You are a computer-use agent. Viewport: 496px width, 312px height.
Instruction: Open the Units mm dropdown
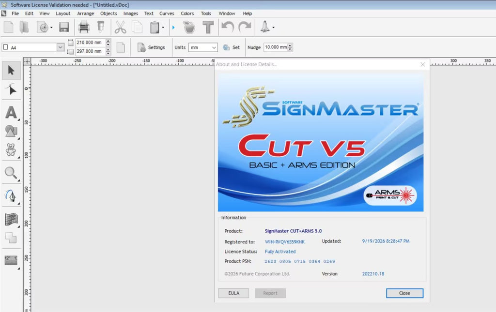point(214,47)
